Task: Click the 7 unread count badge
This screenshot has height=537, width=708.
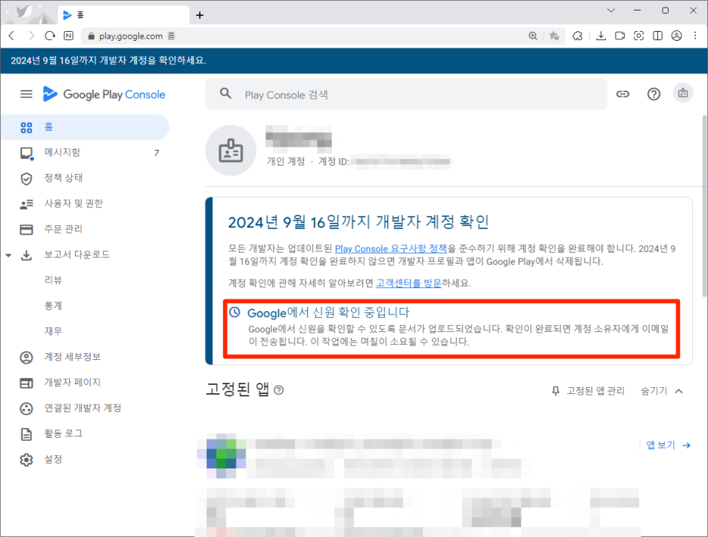Action: [x=157, y=153]
